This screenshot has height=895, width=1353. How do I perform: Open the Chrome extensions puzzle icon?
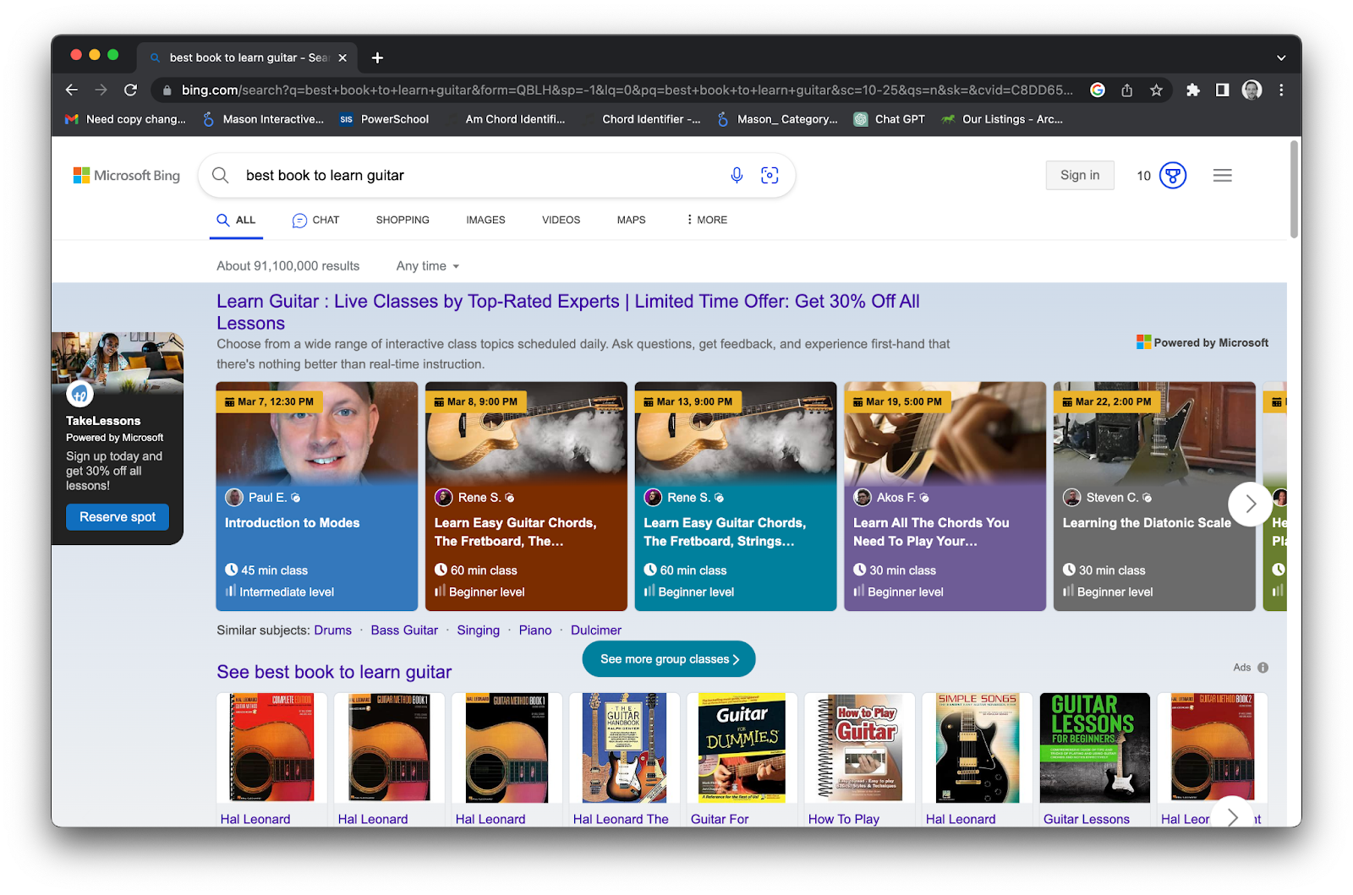pos(1193,90)
